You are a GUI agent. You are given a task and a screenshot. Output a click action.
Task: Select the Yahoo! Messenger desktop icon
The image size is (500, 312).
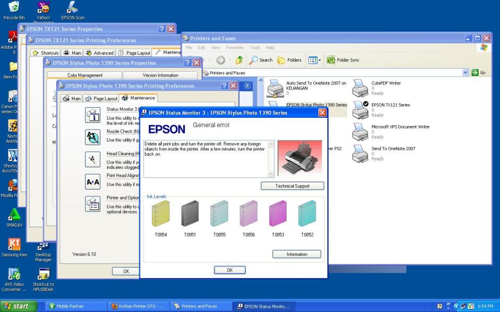click(x=43, y=12)
